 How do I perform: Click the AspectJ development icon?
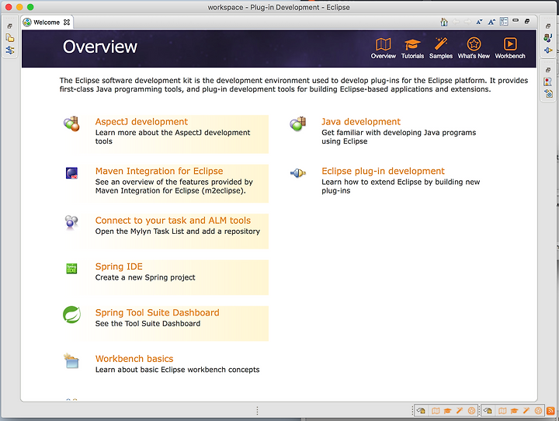click(71, 124)
